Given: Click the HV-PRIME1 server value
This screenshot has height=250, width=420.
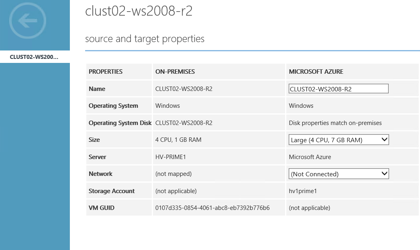Looking at the screenshot, I should click(x=171, y=157).
